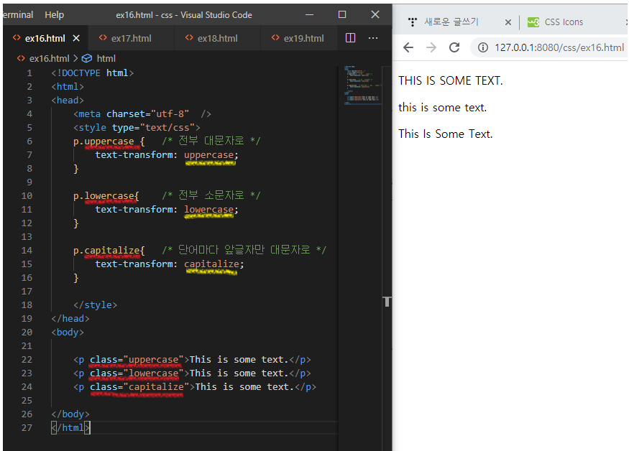The width and height of the screenshot is (629, 451).
Task: Click class="lowercase" on line 23
Action: click(137, 373)
